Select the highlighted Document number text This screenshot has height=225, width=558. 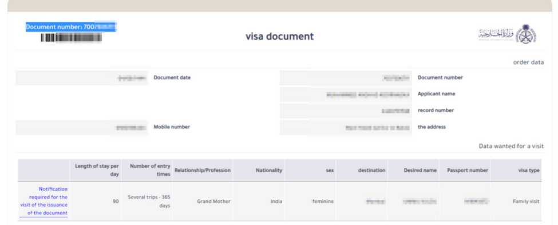(x=71, y=27)
